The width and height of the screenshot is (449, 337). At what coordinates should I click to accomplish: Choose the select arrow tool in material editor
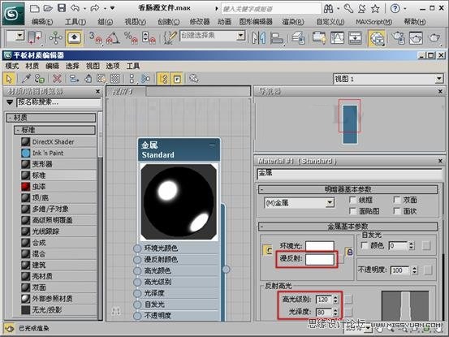coord(9,78)
